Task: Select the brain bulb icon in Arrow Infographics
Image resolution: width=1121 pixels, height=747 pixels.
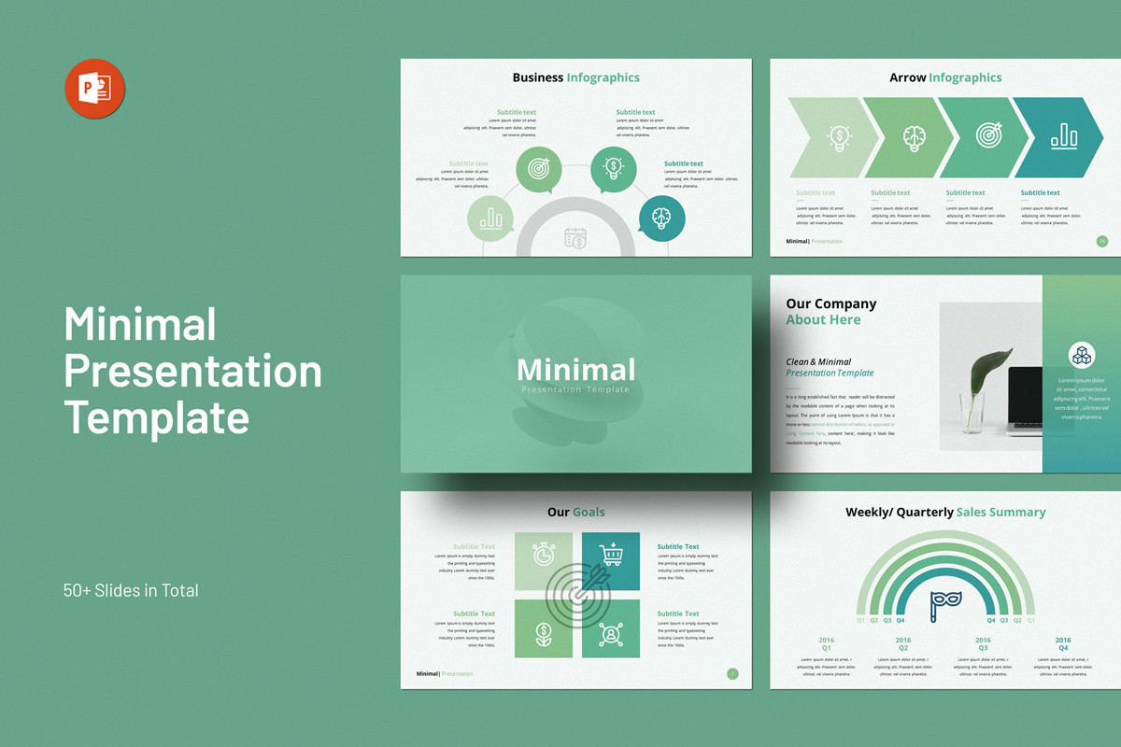Action: (912, 137)
